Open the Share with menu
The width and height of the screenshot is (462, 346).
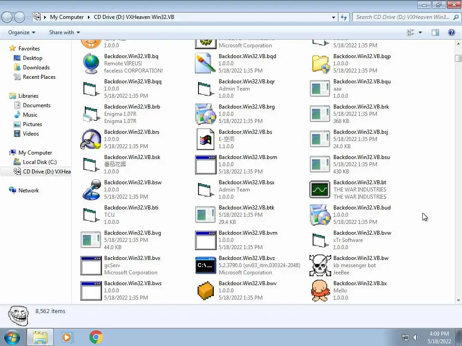[64, 32]
